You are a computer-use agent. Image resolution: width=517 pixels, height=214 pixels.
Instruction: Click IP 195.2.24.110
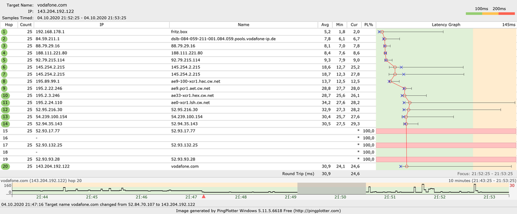point(49,103)
